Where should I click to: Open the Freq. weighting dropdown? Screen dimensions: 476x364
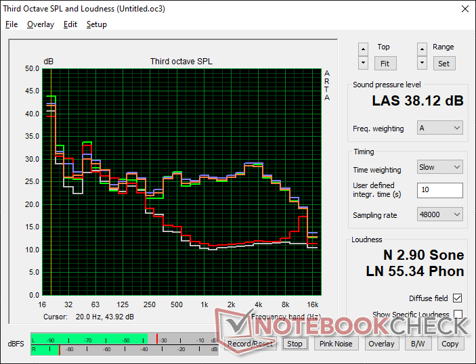coord(440,128)
